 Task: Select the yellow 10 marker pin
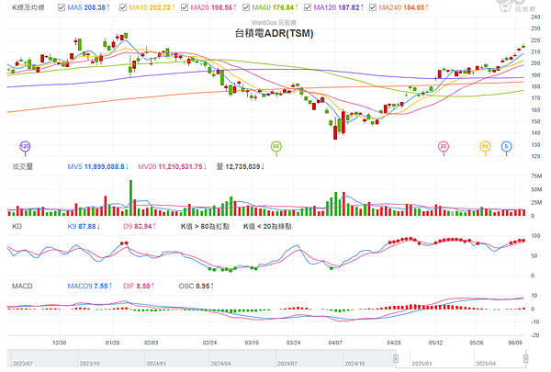[x=485, y=147]
